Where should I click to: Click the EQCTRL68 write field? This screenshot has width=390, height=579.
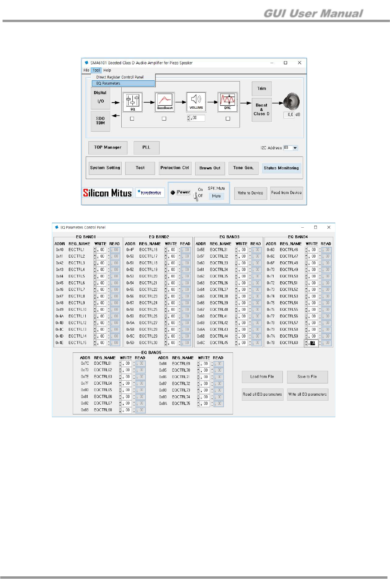(127, 410)
